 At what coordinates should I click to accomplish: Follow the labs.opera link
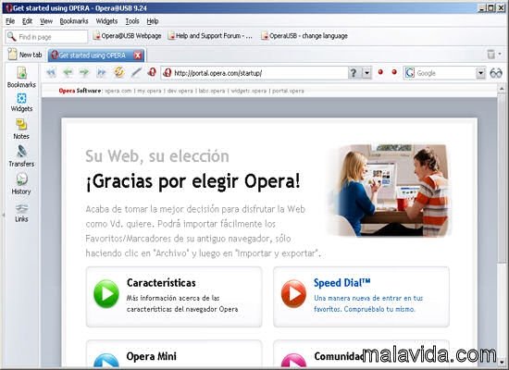tap(212, 91)
